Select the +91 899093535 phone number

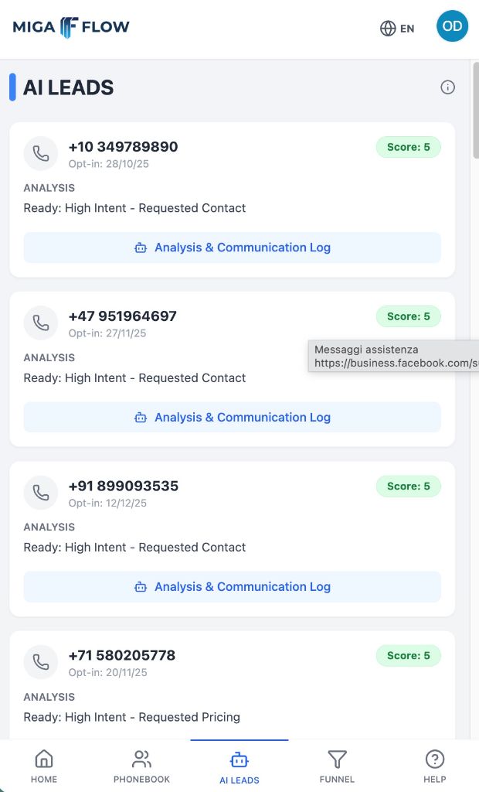[124, 486]
